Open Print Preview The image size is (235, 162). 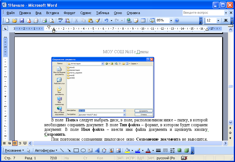click(52, 20)
